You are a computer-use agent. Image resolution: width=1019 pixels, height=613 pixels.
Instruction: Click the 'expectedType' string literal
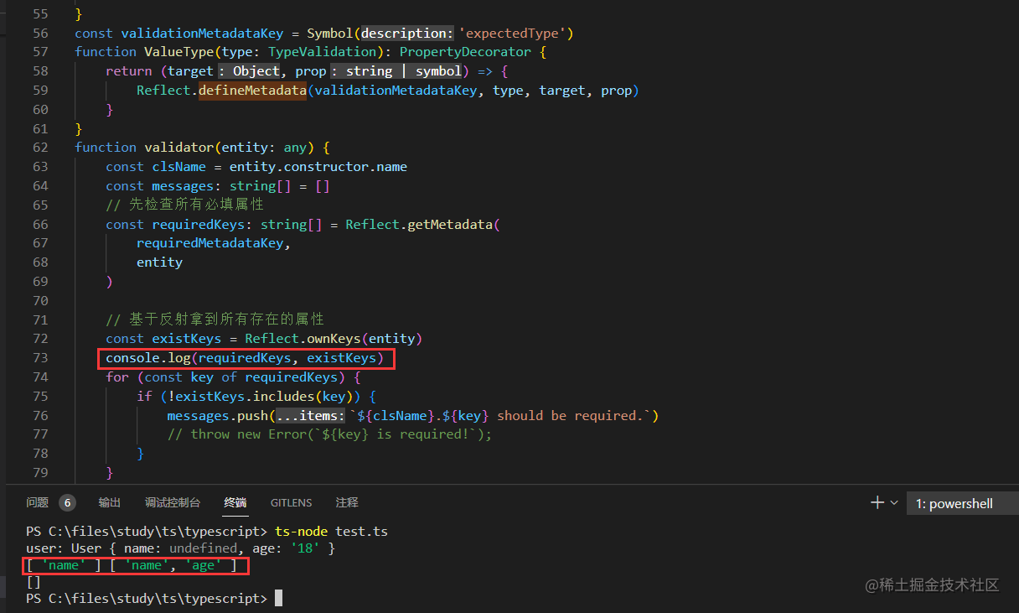pos(512,34)
